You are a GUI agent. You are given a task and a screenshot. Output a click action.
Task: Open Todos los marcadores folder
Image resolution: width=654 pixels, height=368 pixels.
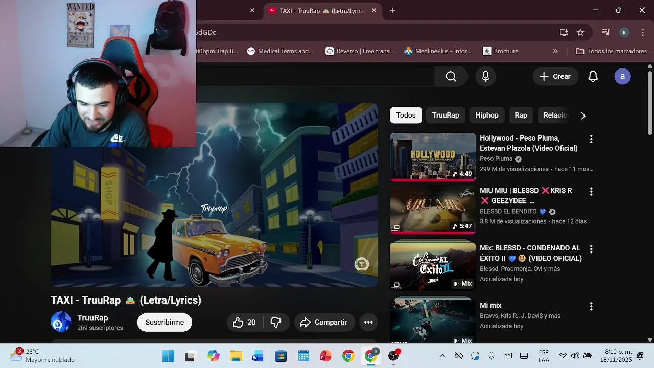click(611, 51)
